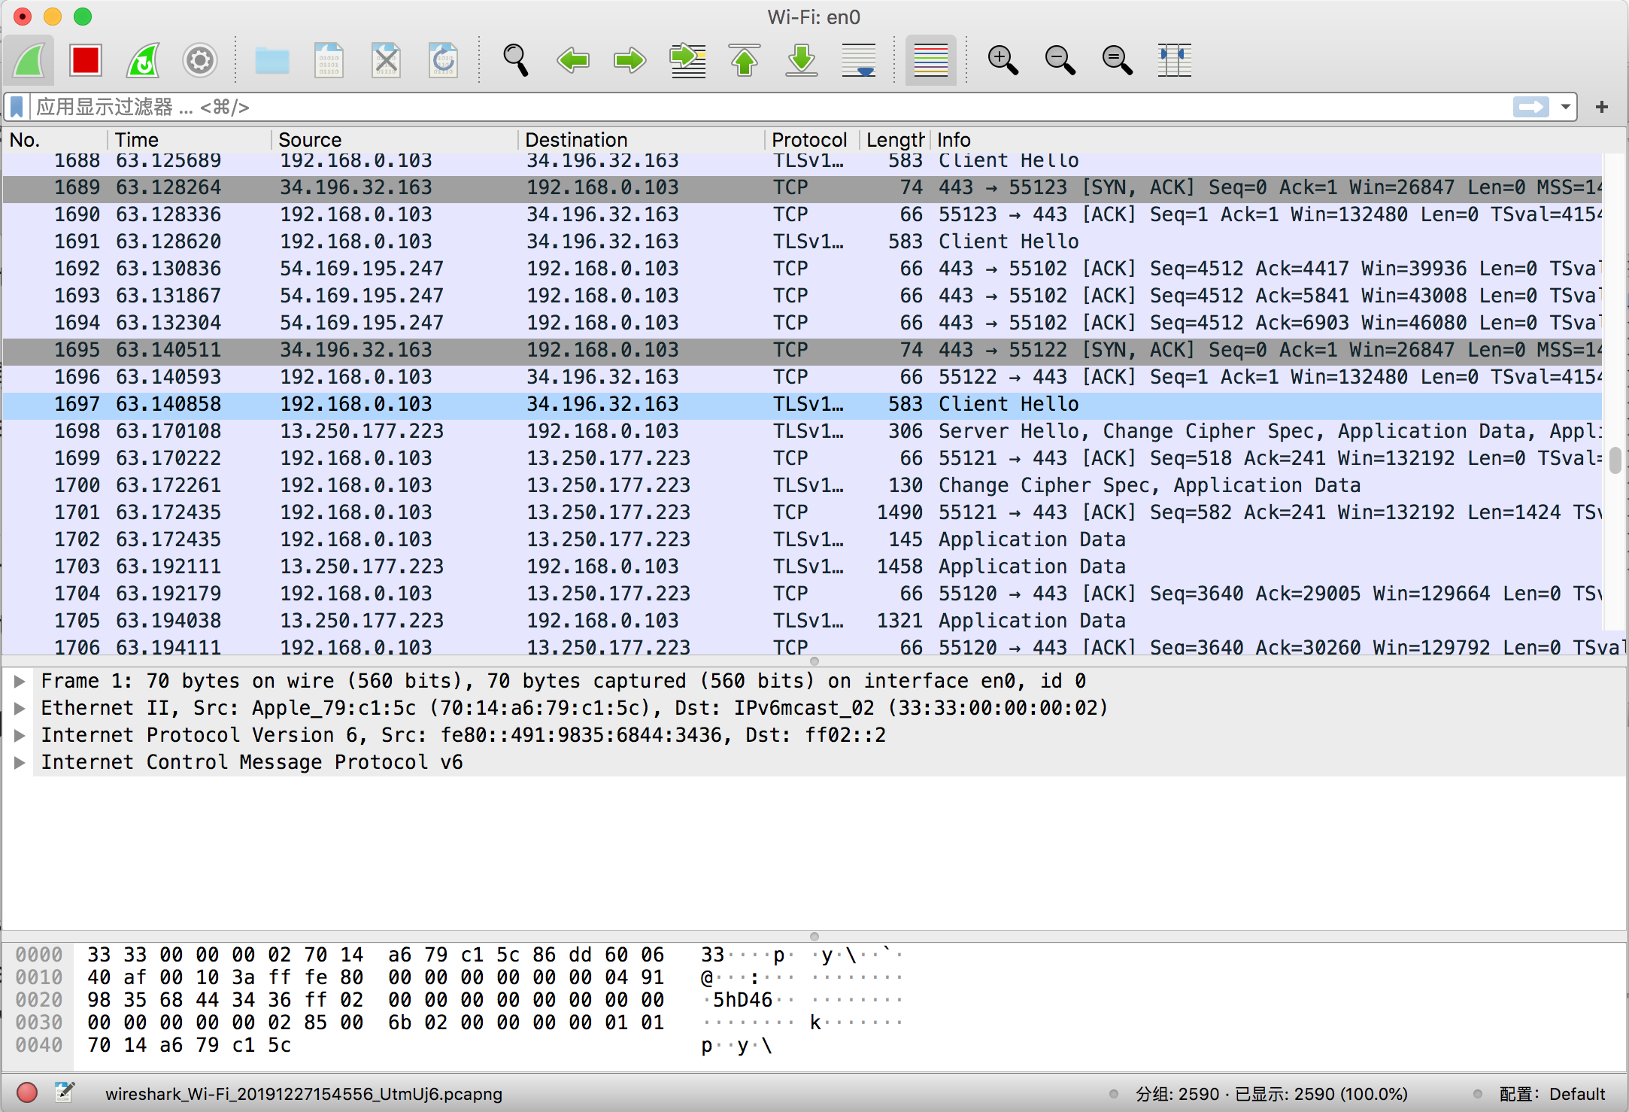Toggle packet list colorization button
The image size is (1629, 1112).
pyautogui.click(x=930, y=60)
